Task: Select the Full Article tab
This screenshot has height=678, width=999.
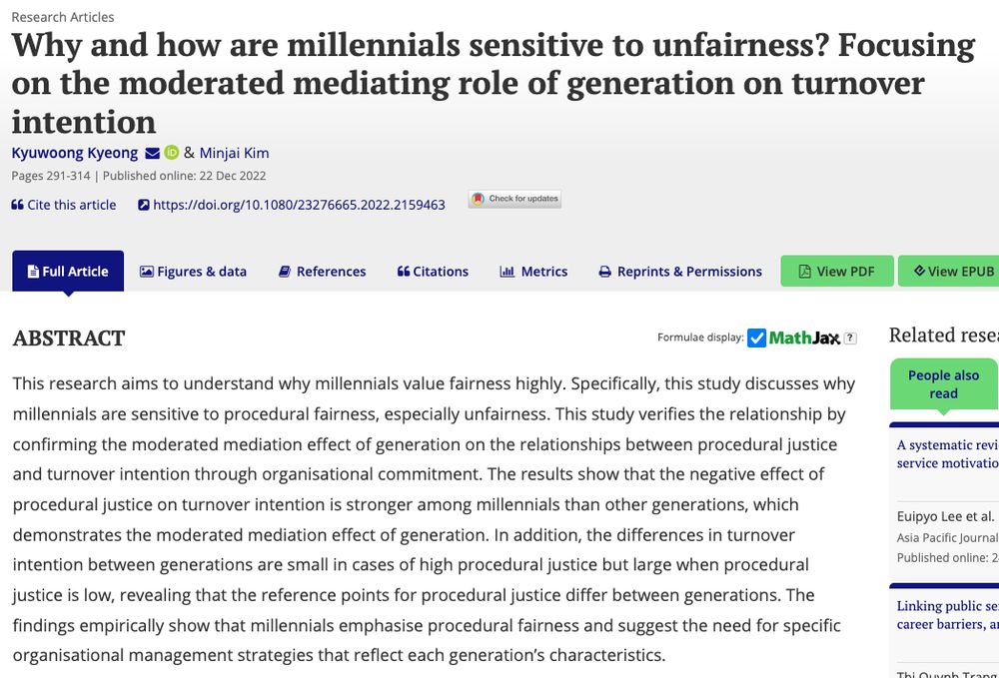Action: tap(68, 272)
